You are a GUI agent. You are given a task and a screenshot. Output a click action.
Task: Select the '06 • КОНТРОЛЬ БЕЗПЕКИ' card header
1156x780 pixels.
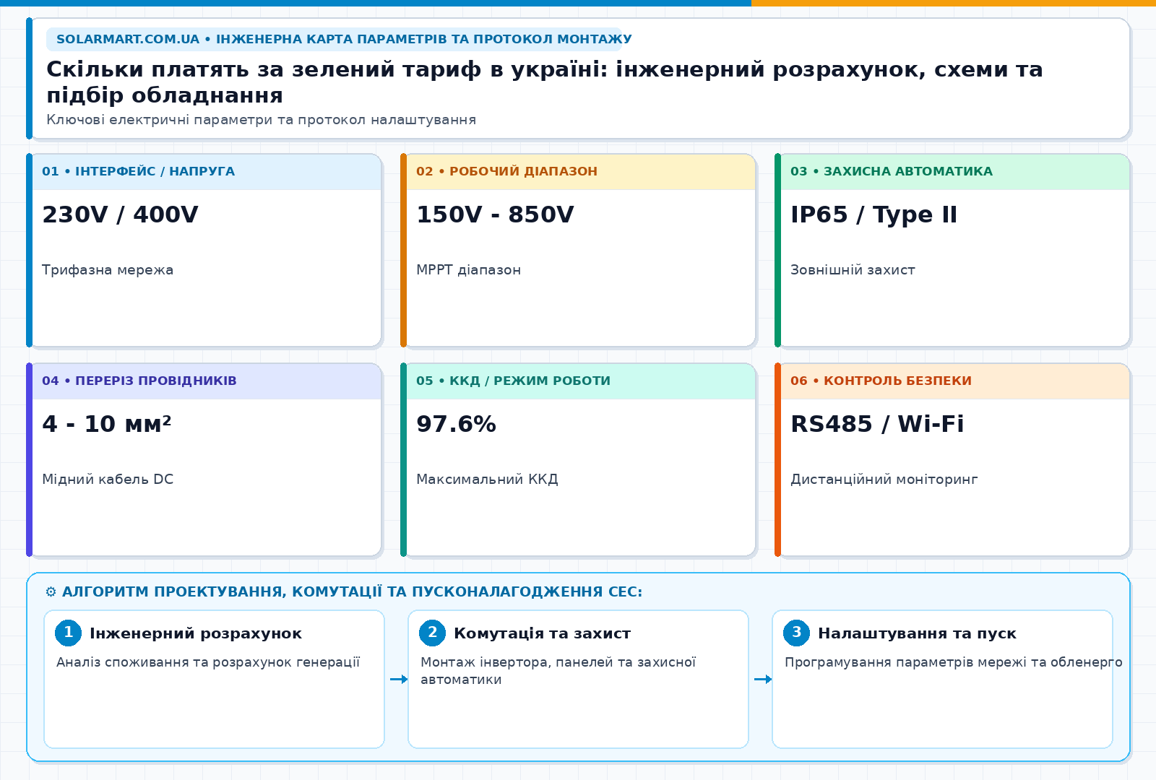click(x=955, y=381)
